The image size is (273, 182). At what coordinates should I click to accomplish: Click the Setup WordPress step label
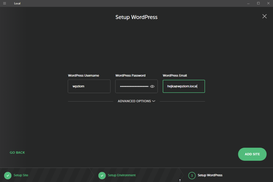coord(210,175)
